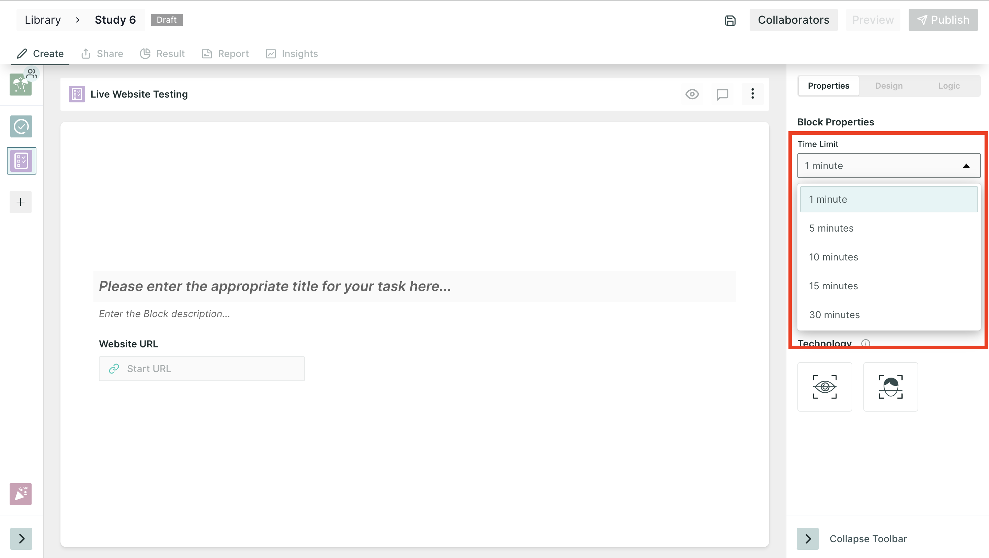Click the 'Block Properties' heading
Image resolution: width=989 pixels, height=558 pixels.
coord(835,122)
